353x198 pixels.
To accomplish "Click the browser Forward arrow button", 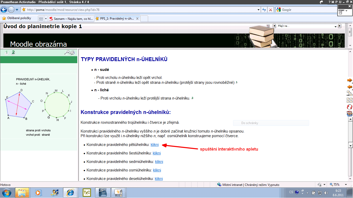I will tap(11, 10).
